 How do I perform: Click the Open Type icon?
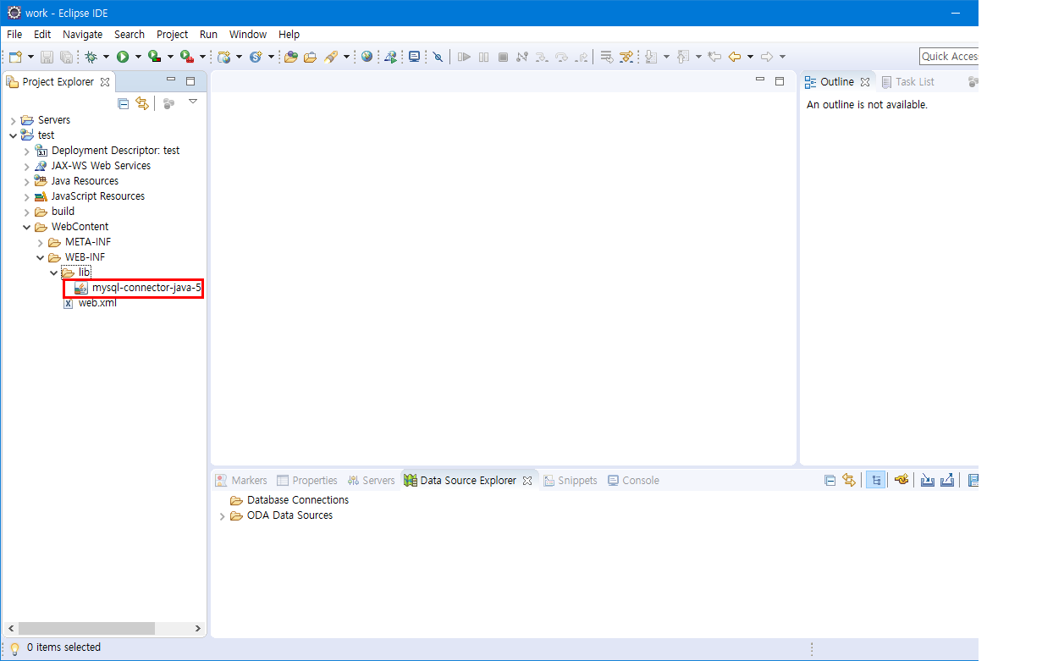pos(291,57)
